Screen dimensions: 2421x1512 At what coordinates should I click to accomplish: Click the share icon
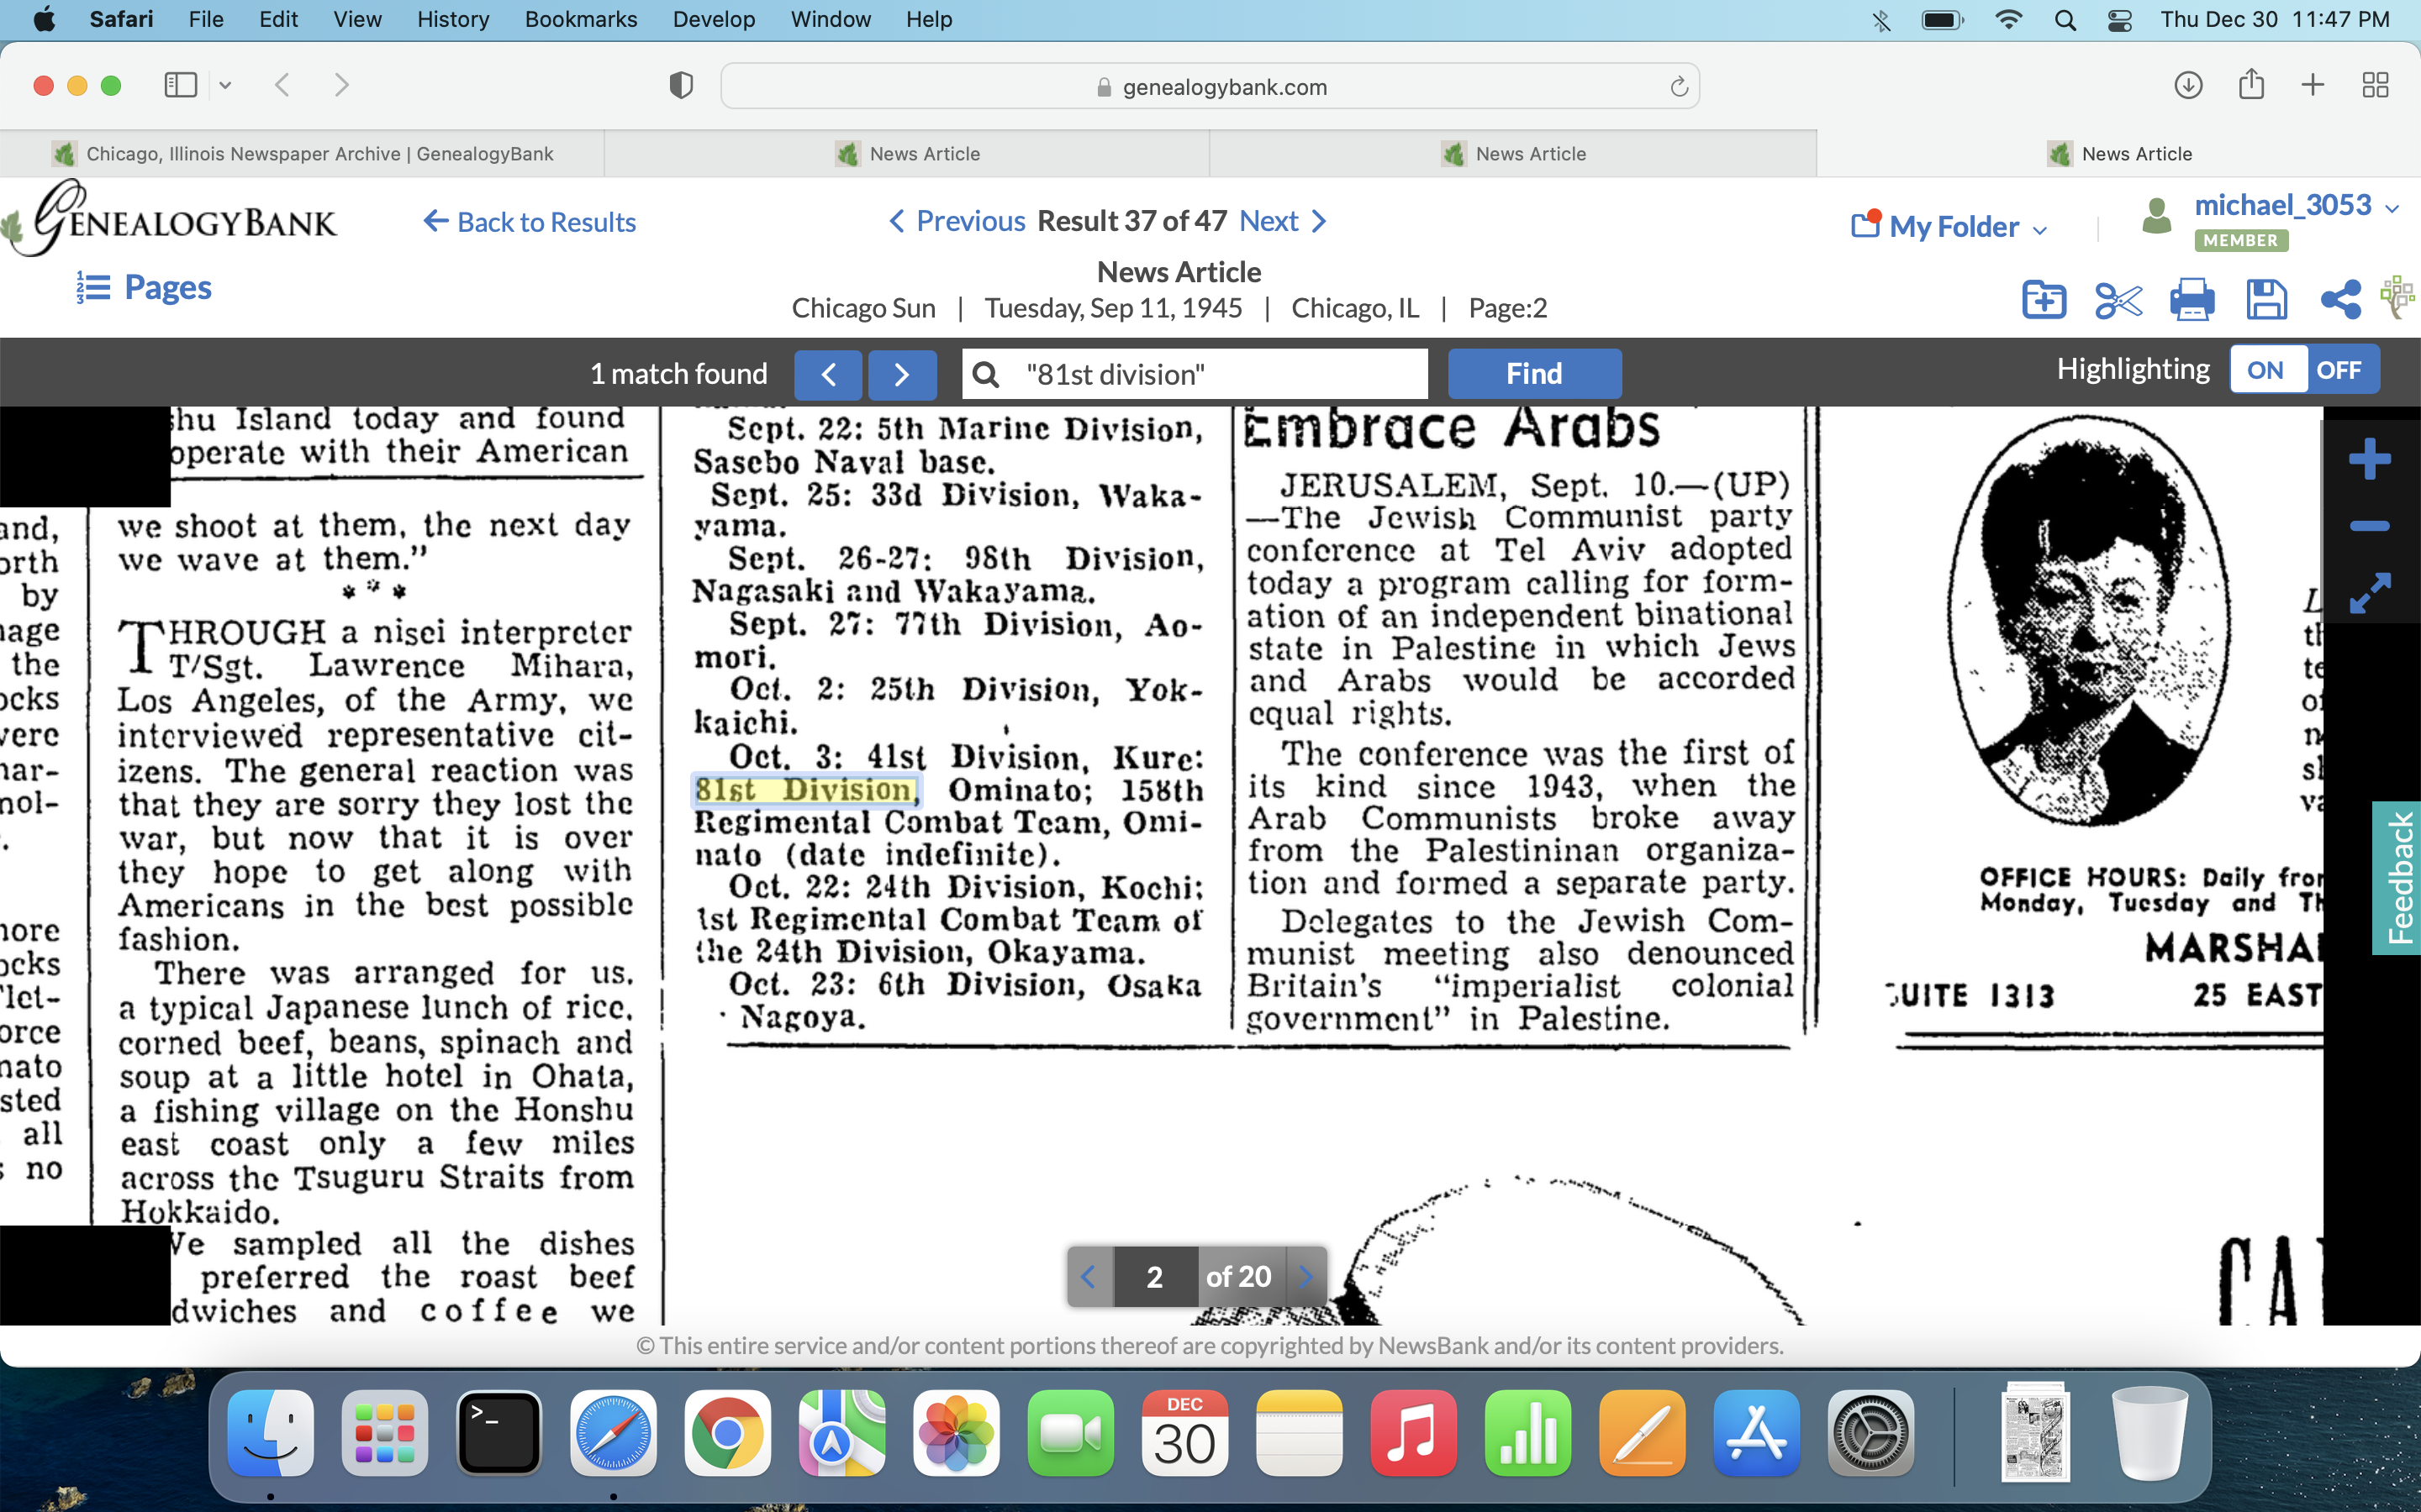(2340, 300)
